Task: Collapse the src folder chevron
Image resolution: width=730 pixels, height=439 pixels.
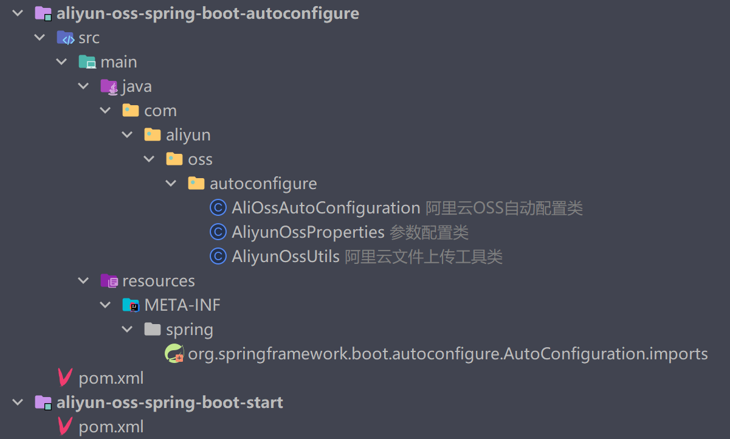Action: 40,38
